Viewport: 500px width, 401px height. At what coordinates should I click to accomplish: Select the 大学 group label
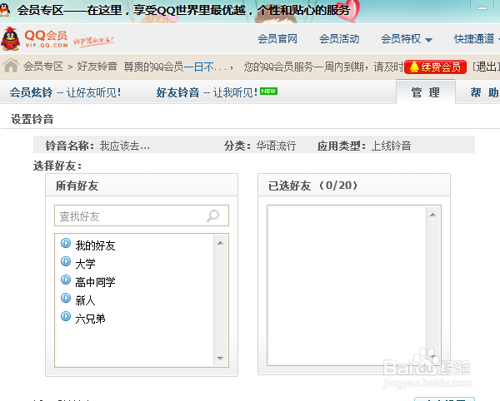pos(85,264)
